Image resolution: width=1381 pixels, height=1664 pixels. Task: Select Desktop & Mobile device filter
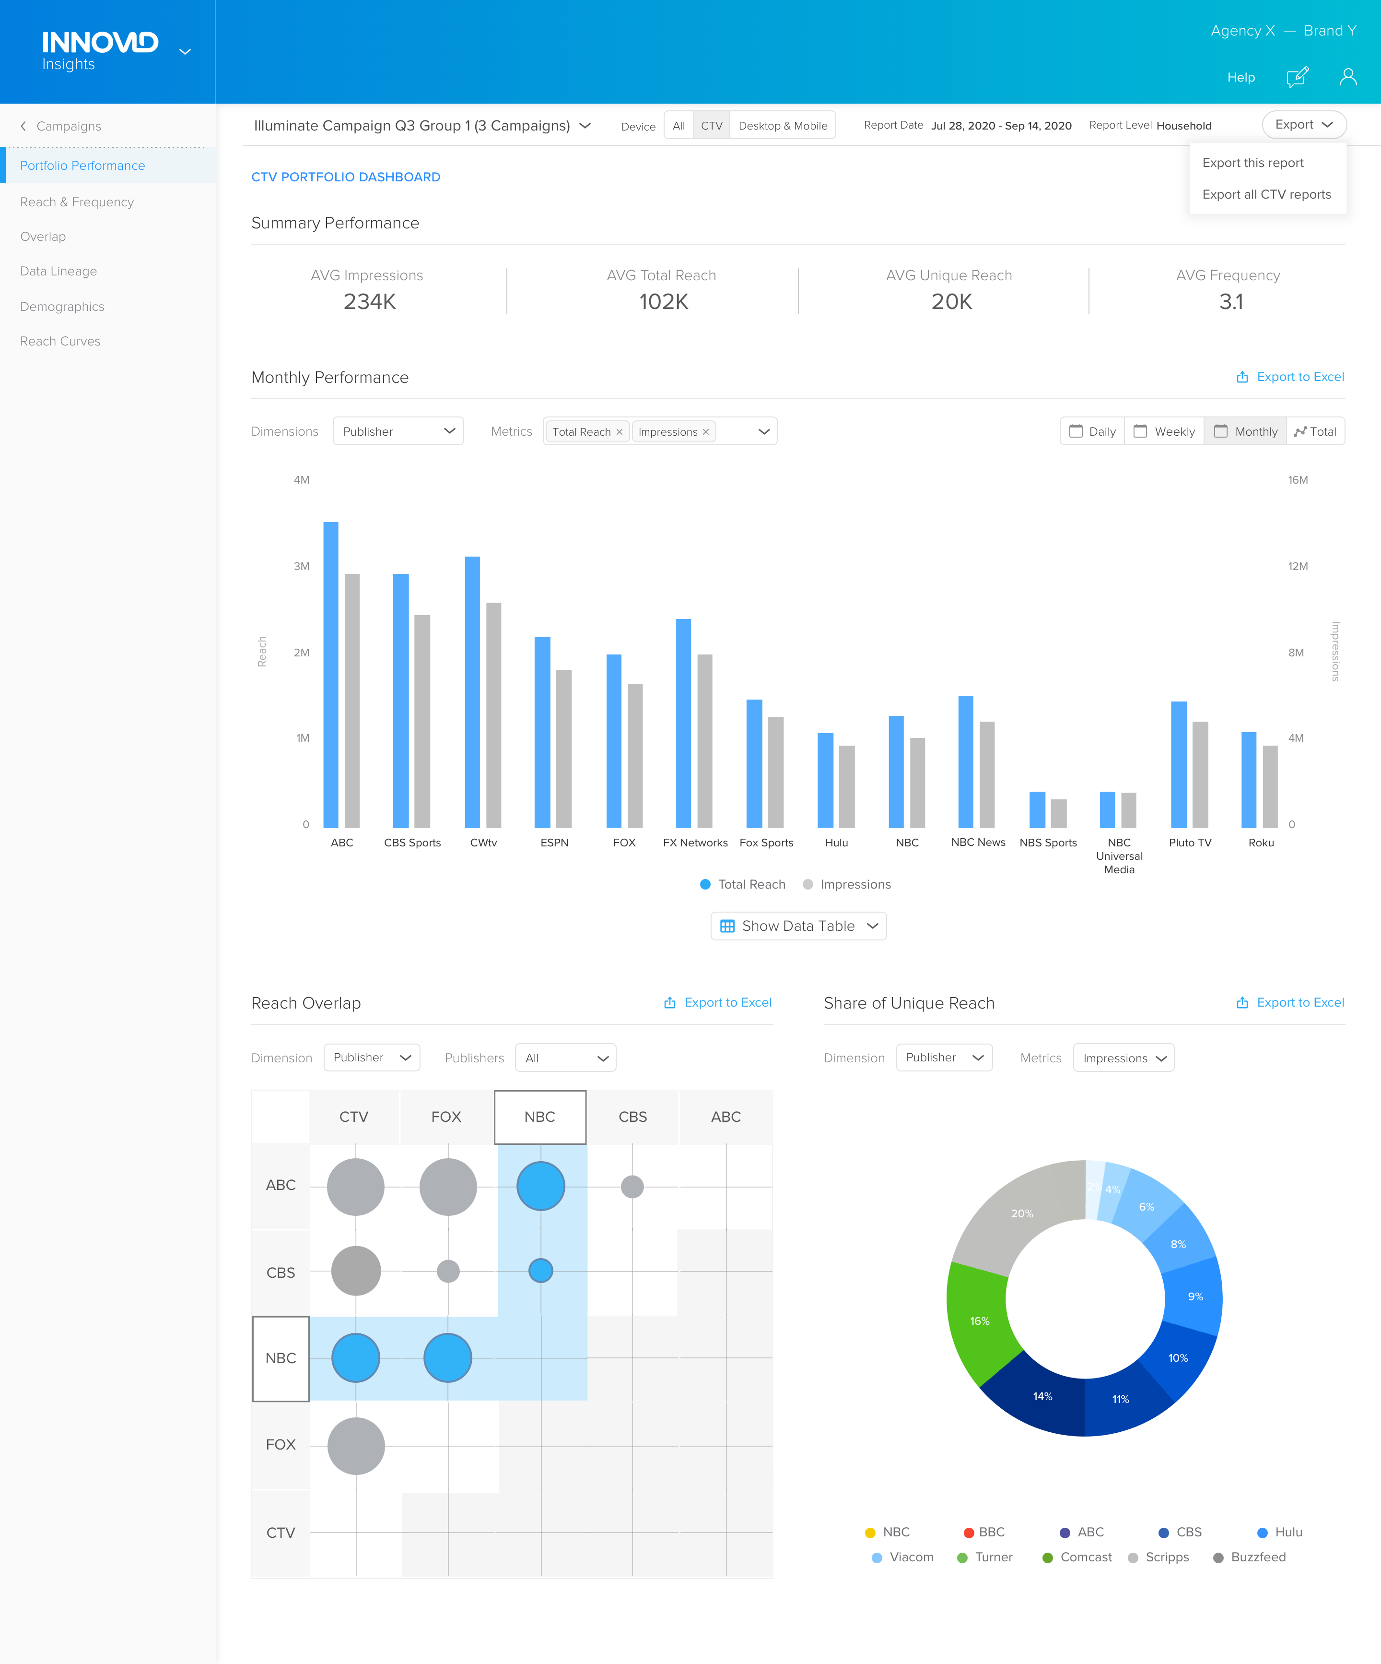coord(783,125)
